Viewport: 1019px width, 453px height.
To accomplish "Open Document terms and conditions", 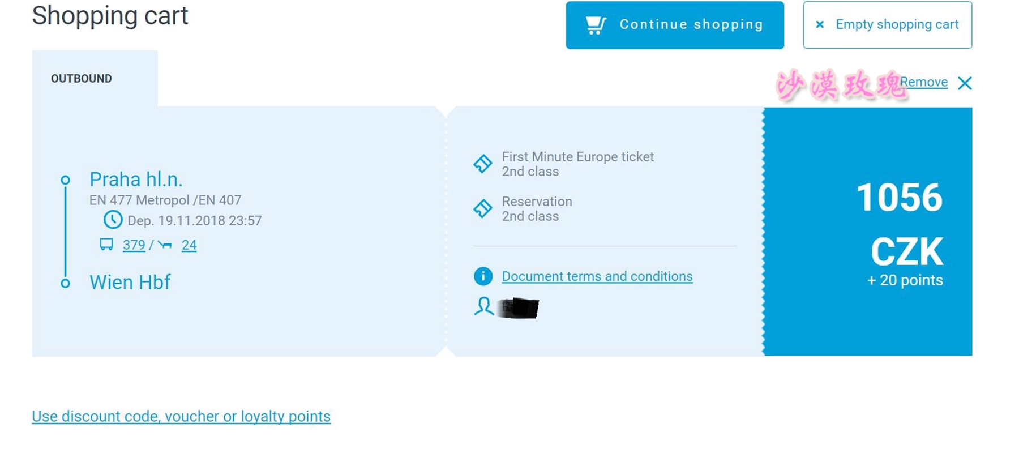I will coord(597,276).
